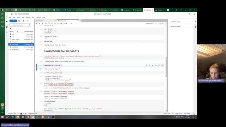Open the cell type Code dropdown
Screen dimensions: 226x127
67,24
